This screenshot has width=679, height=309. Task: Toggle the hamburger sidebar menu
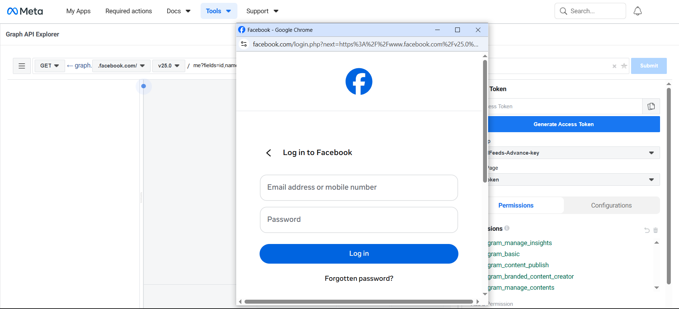click(22, 66)
